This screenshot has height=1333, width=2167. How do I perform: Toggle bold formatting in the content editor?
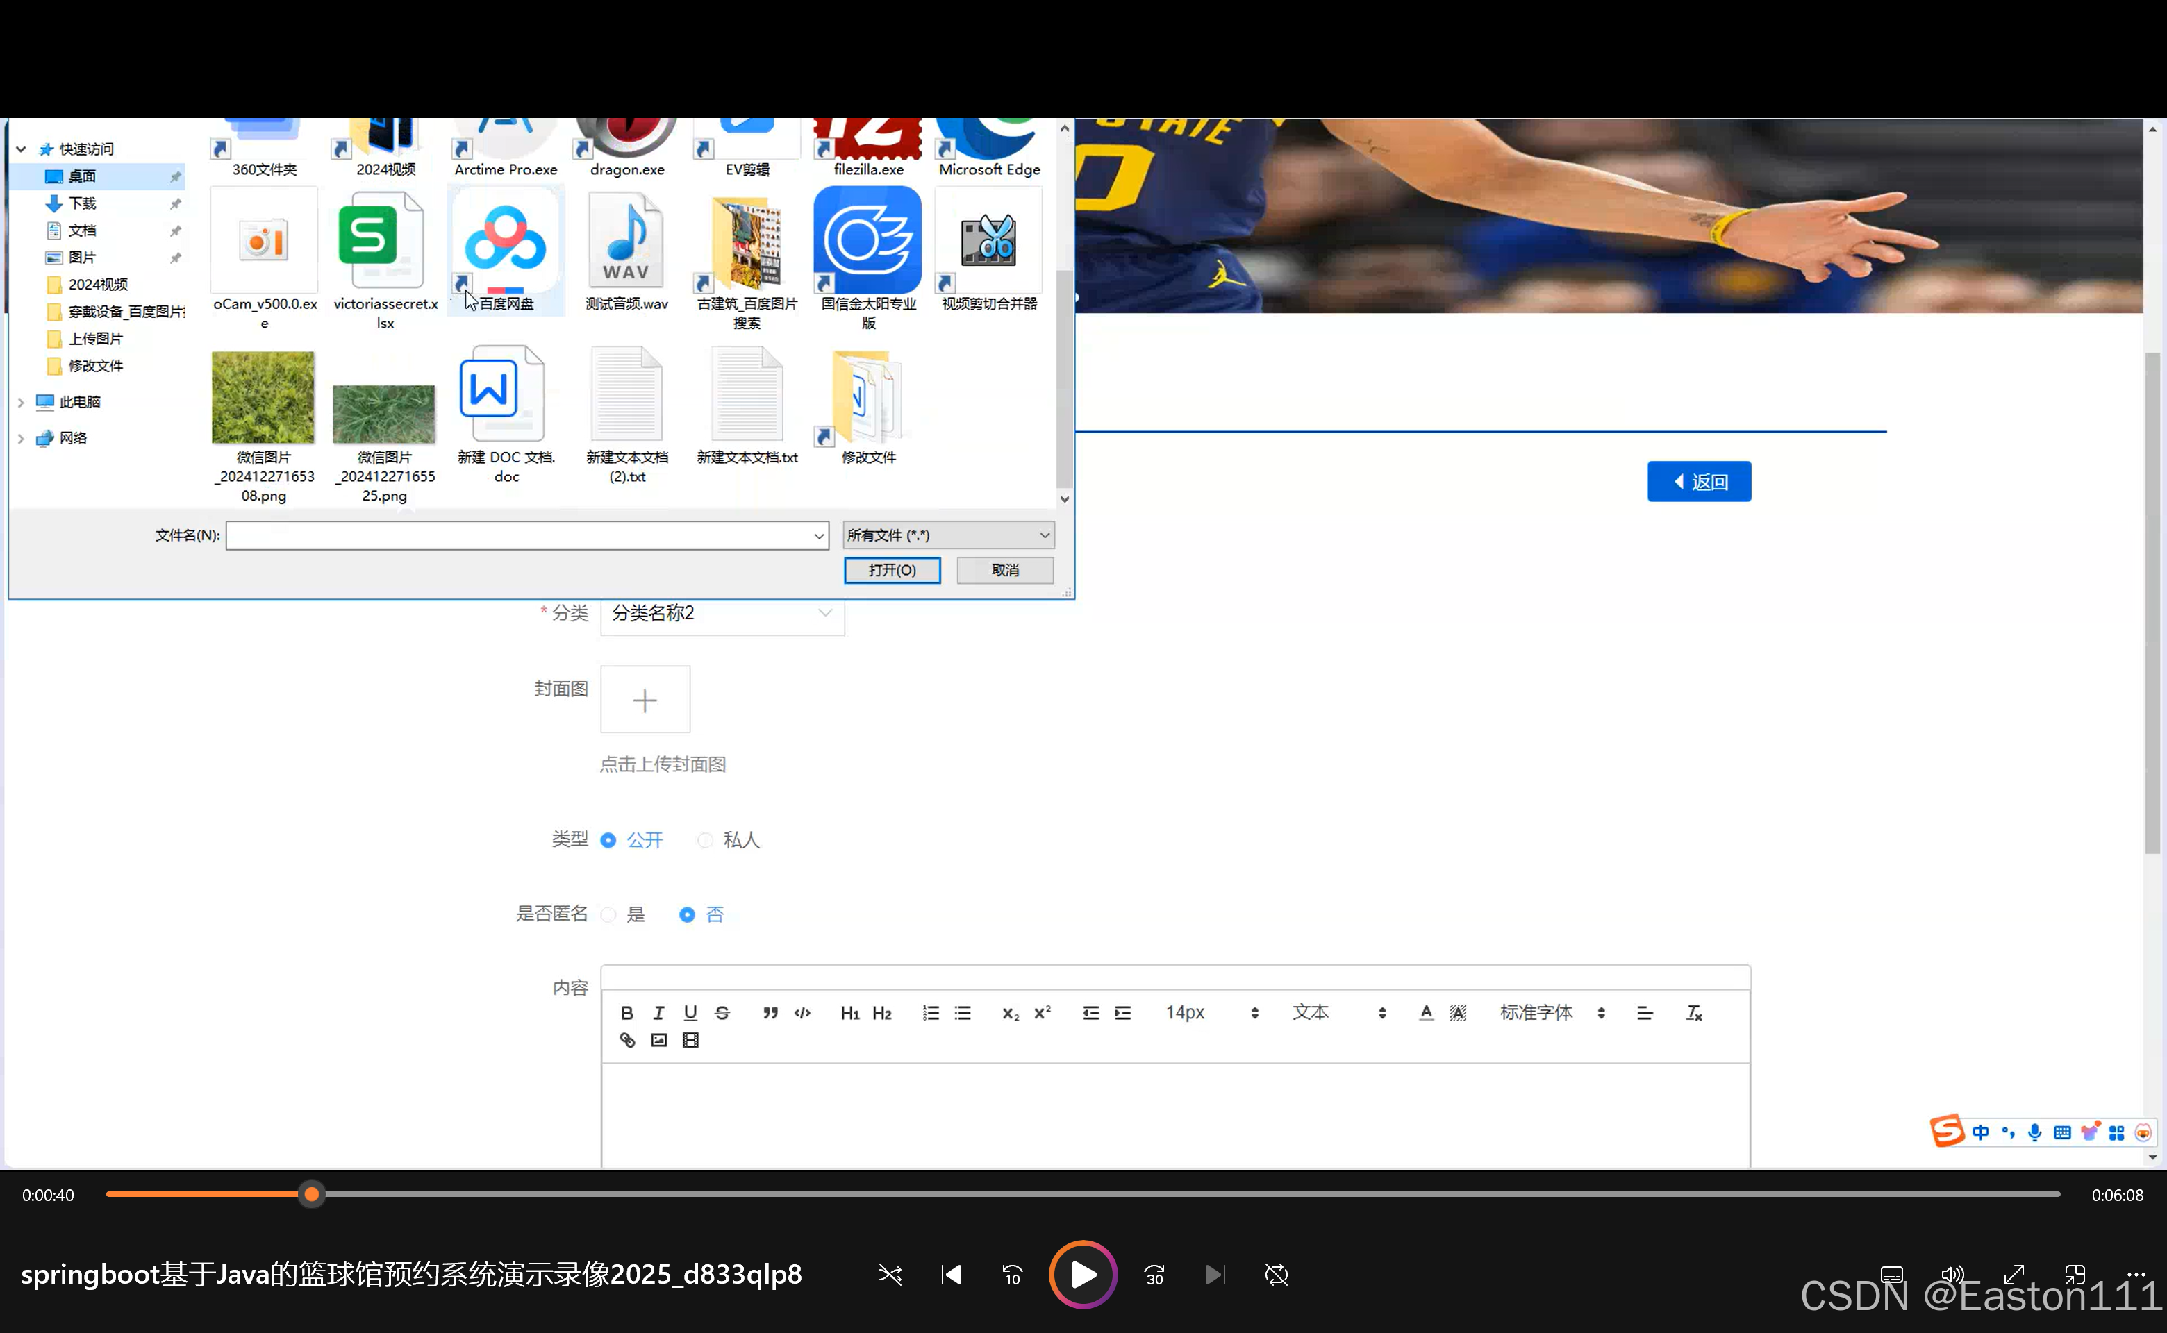626,1012
